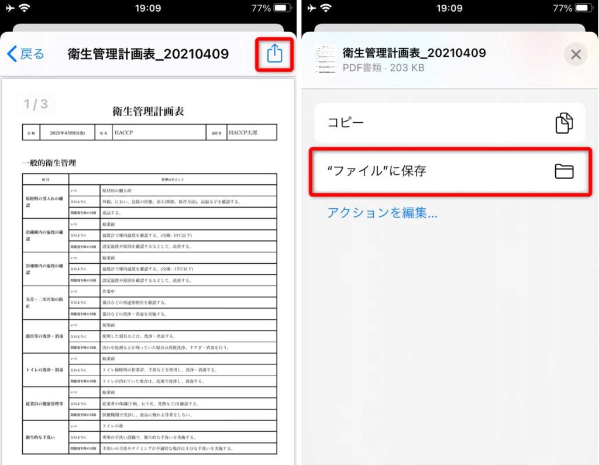Select "ファイル"に保存 option
The image size is (599, 465).
coord(377,171)
